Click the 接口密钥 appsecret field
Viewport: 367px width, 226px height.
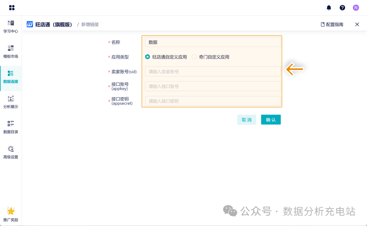213,101
